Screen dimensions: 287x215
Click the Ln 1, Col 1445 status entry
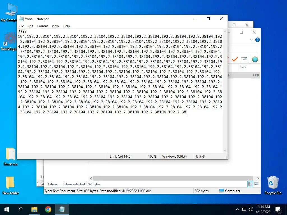click(120, 156)
